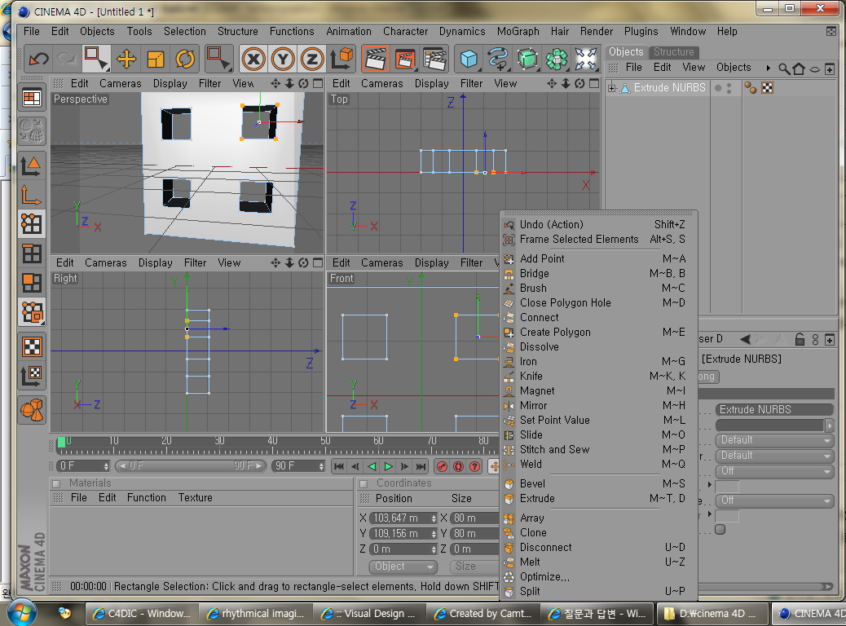Toggle autokeying record button
This screenshot has width=846, height=626.
pyautogui.click(x=458, y=467)
